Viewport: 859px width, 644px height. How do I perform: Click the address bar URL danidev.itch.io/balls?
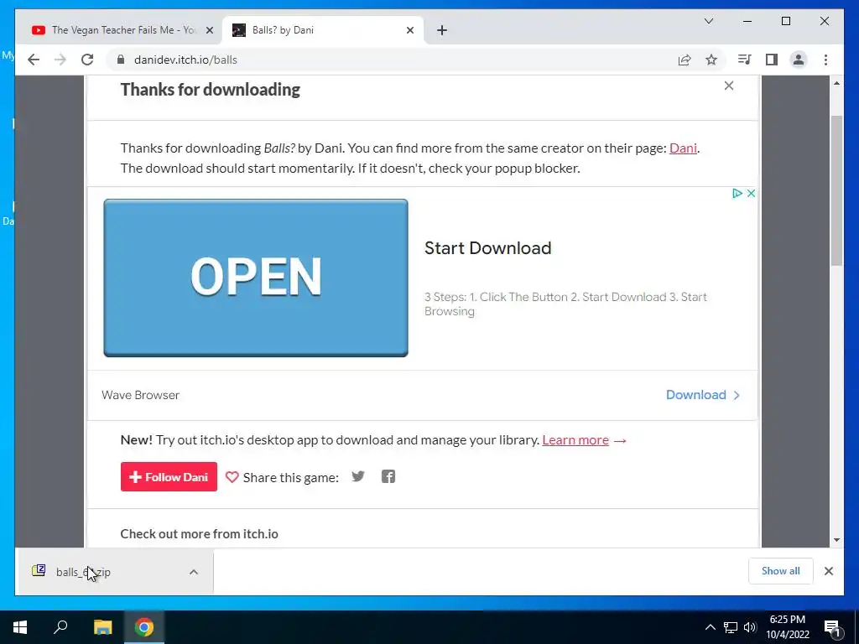click(185, 60)
